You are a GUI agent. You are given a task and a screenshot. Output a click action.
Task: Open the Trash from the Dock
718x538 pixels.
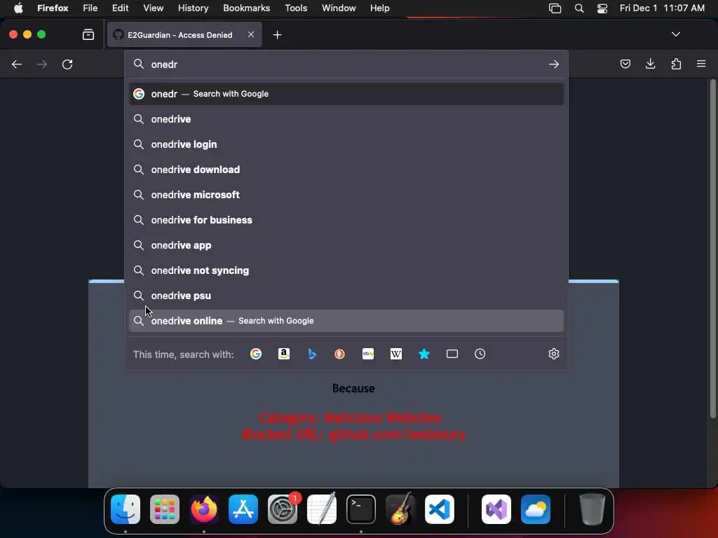(592, 509)
